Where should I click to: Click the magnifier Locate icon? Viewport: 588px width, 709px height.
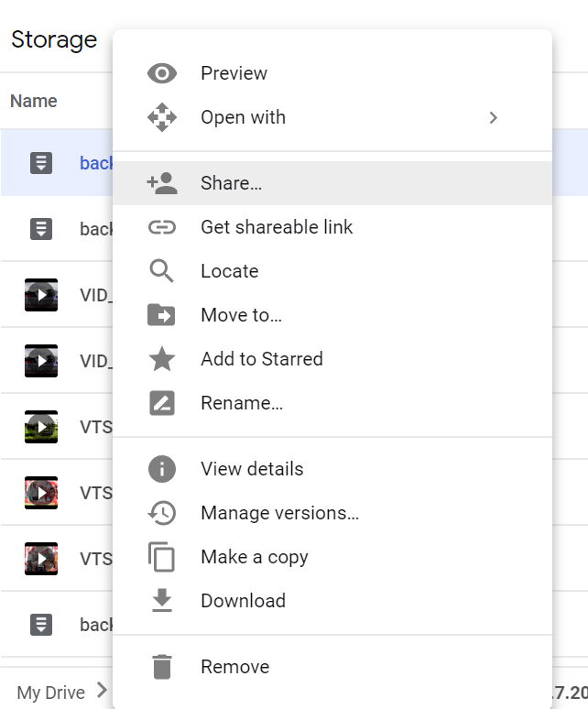click(x=162, y=271)
